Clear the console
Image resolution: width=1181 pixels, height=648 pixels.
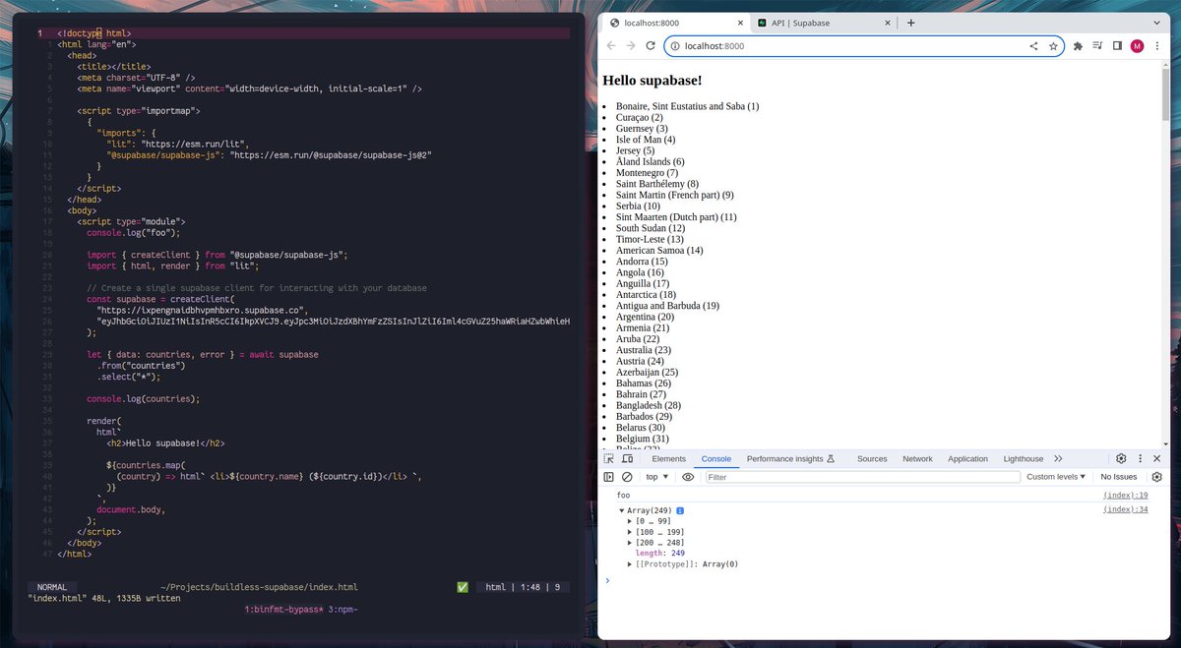pos(627,477)
